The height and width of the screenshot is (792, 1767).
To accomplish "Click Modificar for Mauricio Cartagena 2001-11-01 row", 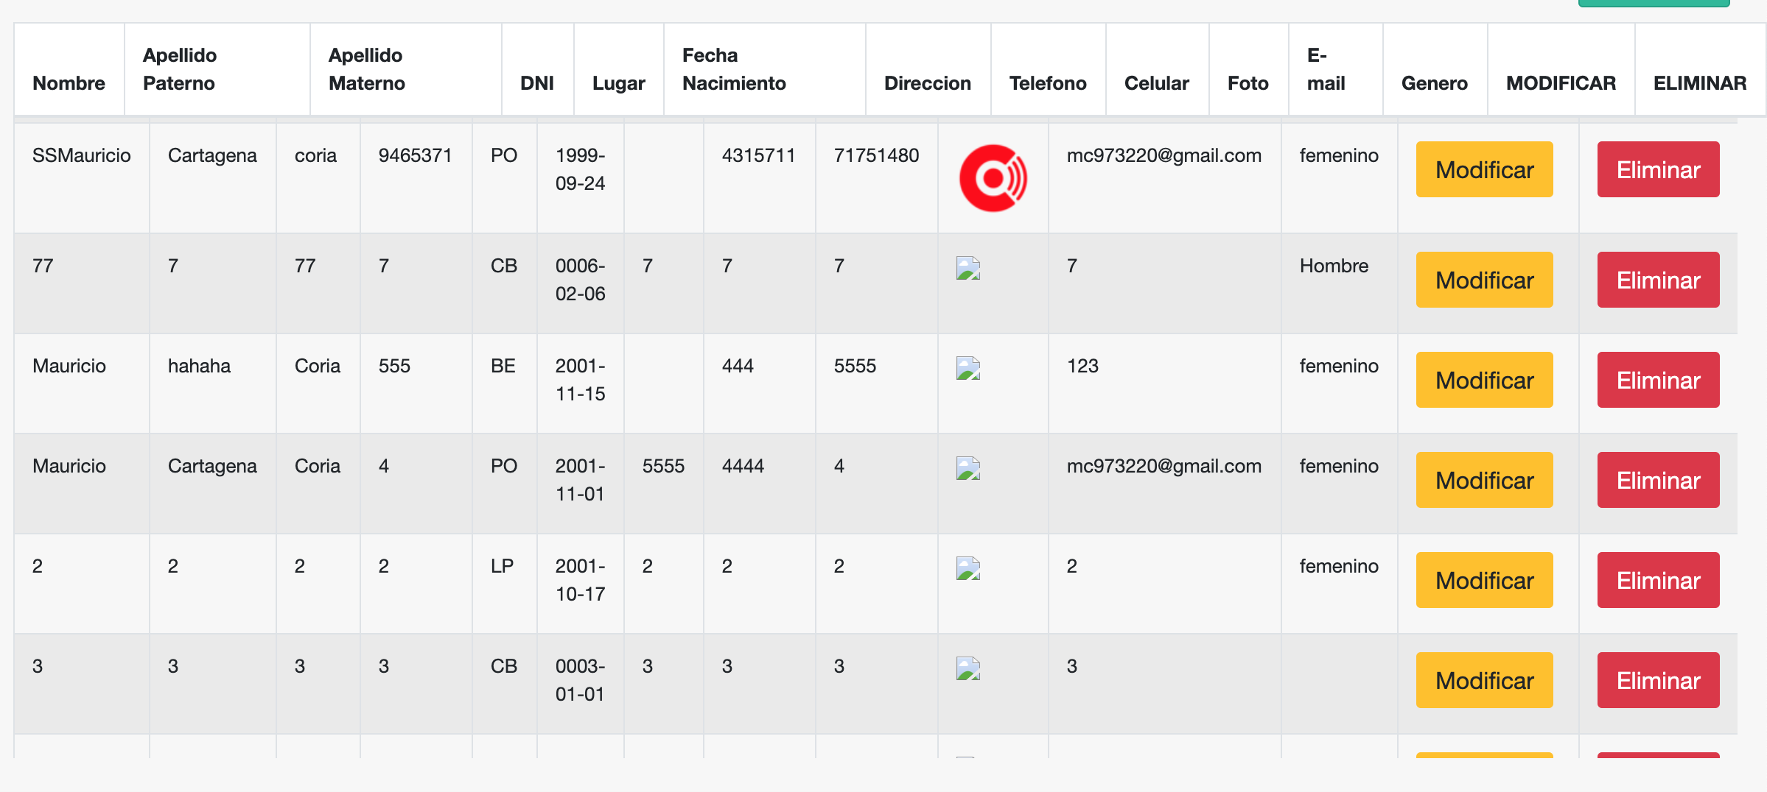I will pos(1484,480).
